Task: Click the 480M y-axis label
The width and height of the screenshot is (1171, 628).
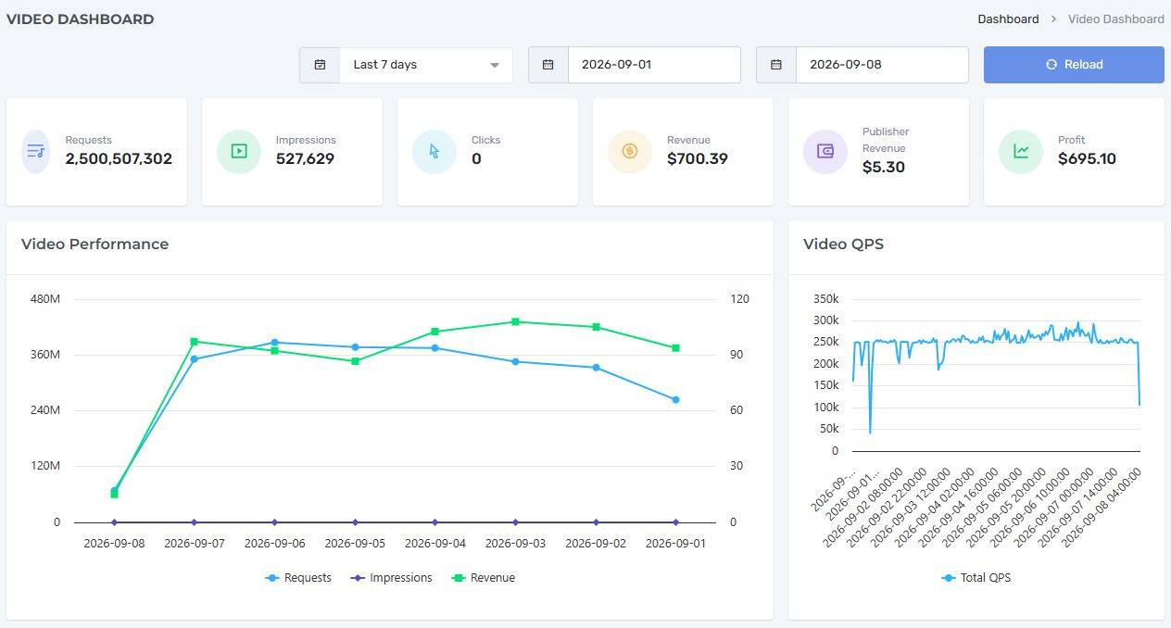Action: coord(44,299)
